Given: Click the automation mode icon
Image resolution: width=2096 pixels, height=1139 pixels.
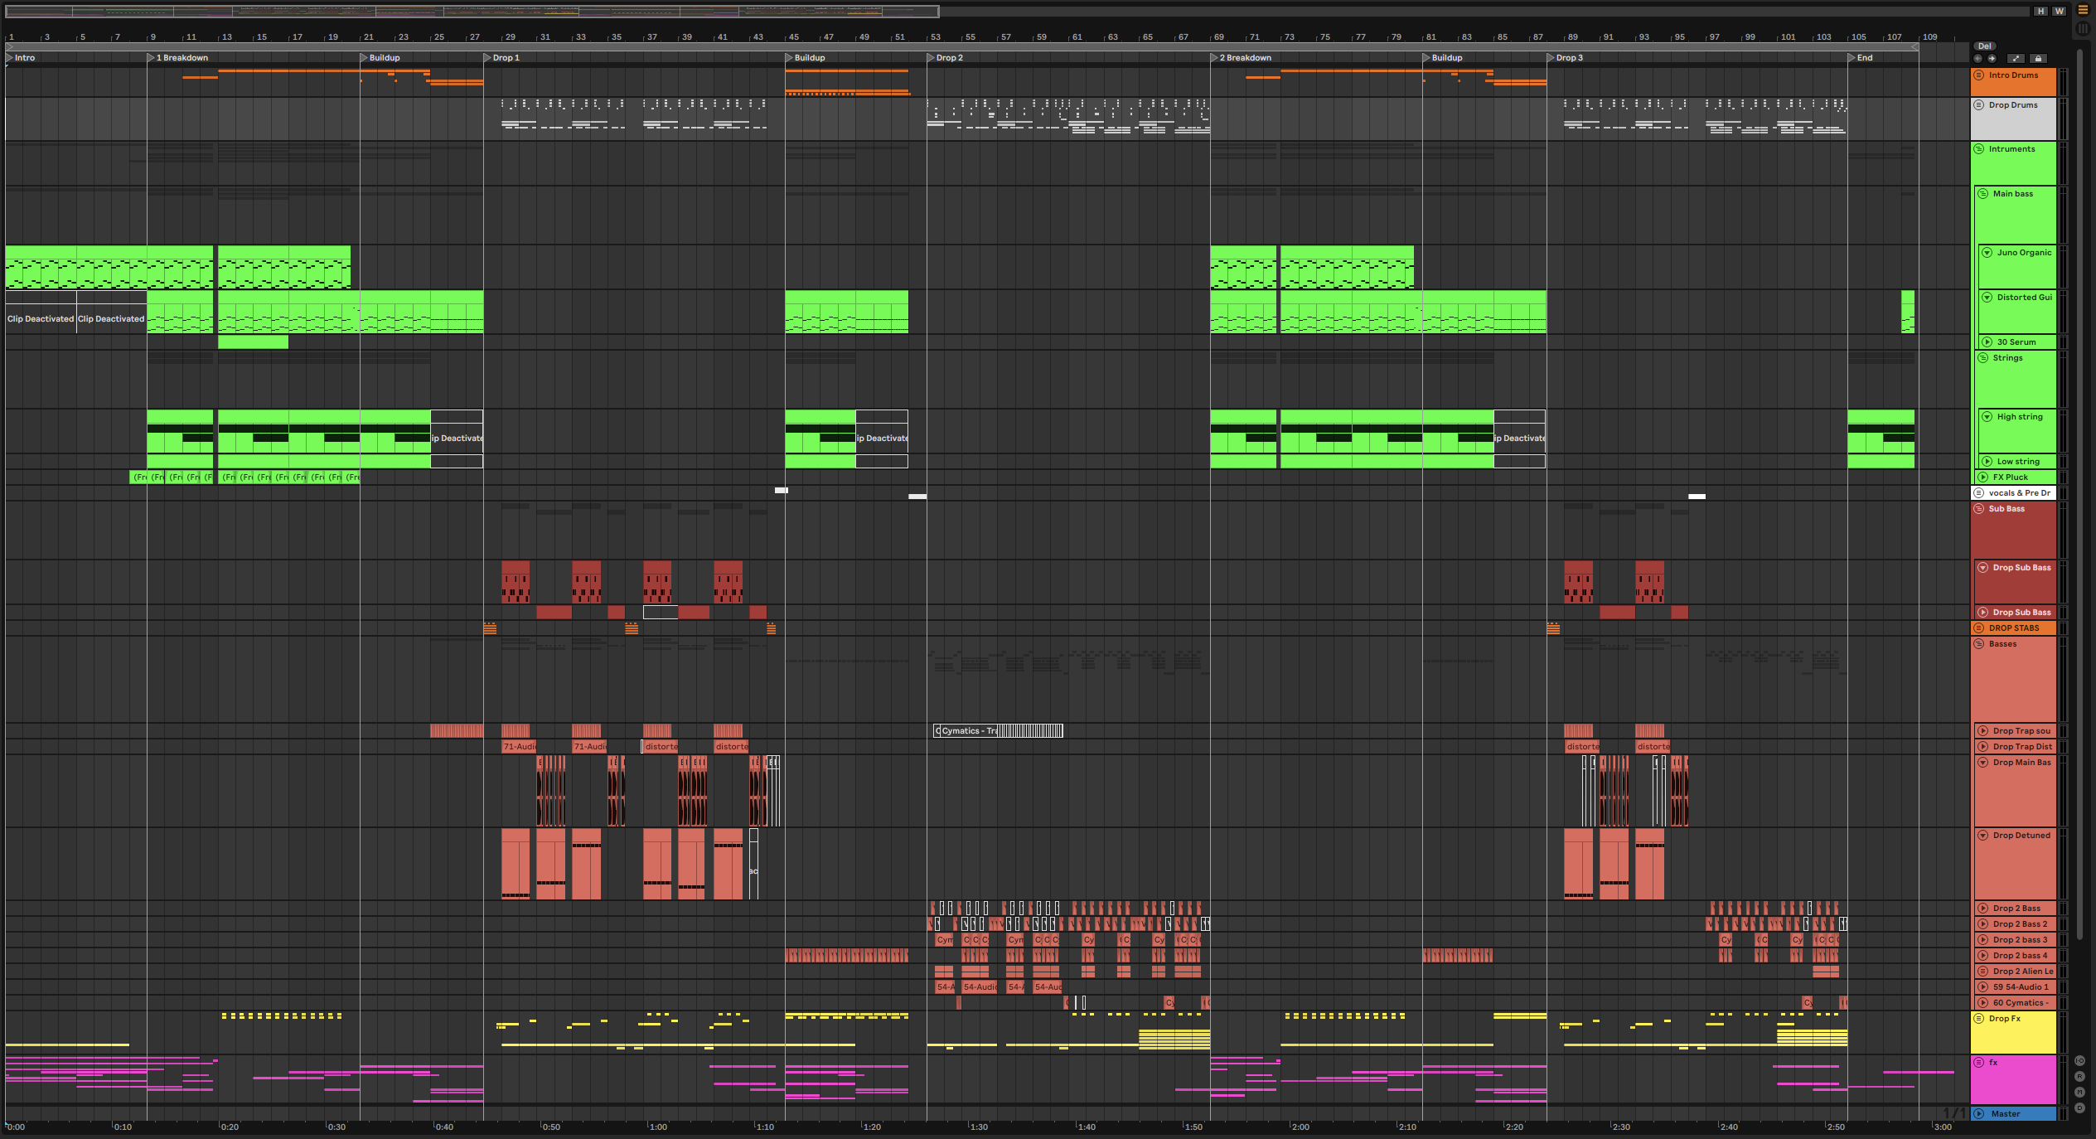Looking at the screenshot, I should point(2016,59).
